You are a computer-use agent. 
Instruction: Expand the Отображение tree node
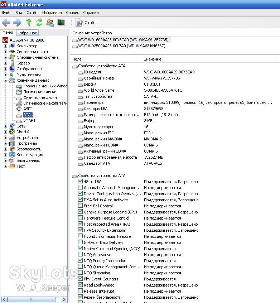coord(5,69)
